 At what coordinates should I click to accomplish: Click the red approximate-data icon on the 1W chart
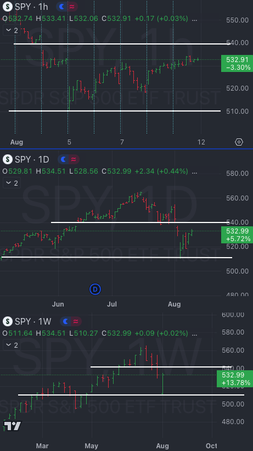(x=76, y=321)
